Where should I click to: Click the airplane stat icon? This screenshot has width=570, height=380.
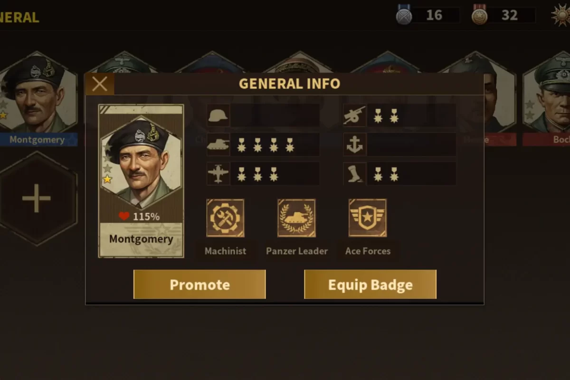[218, 174]
